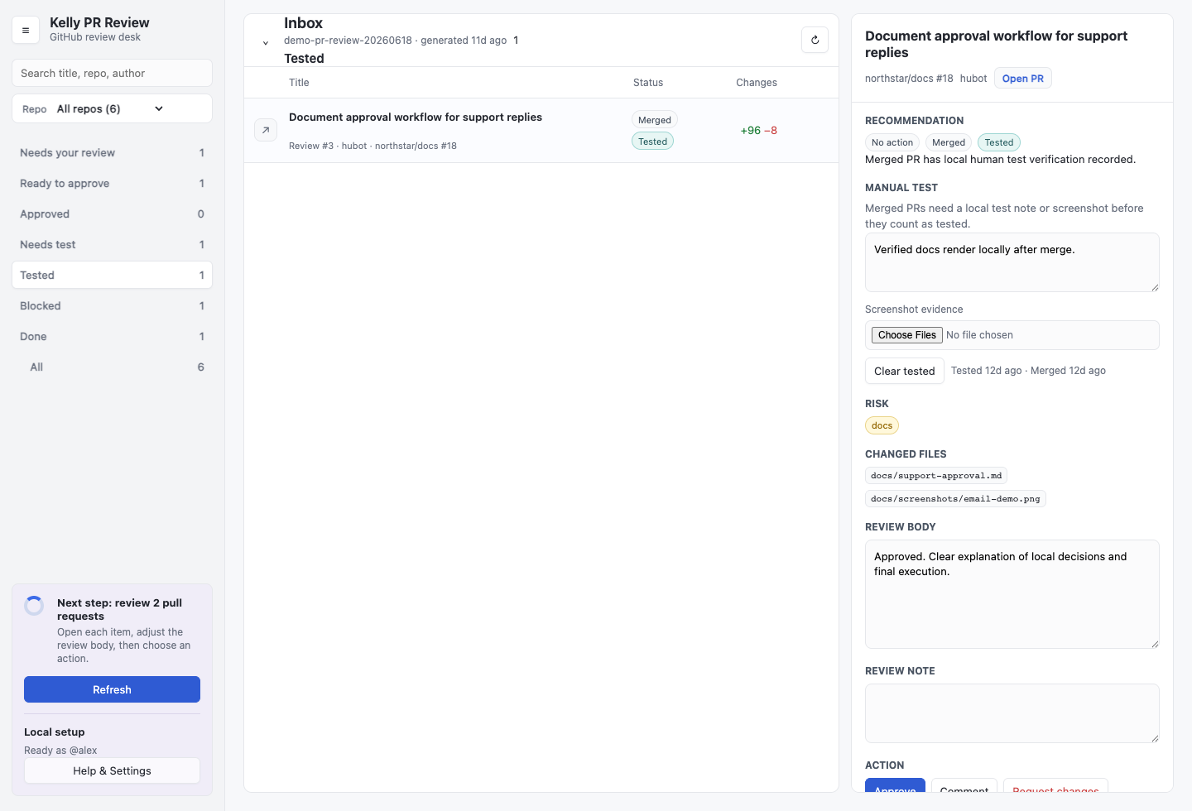Click the inbox refresh icon
This screenshot has width=1192, height=811.
(815, 40)
